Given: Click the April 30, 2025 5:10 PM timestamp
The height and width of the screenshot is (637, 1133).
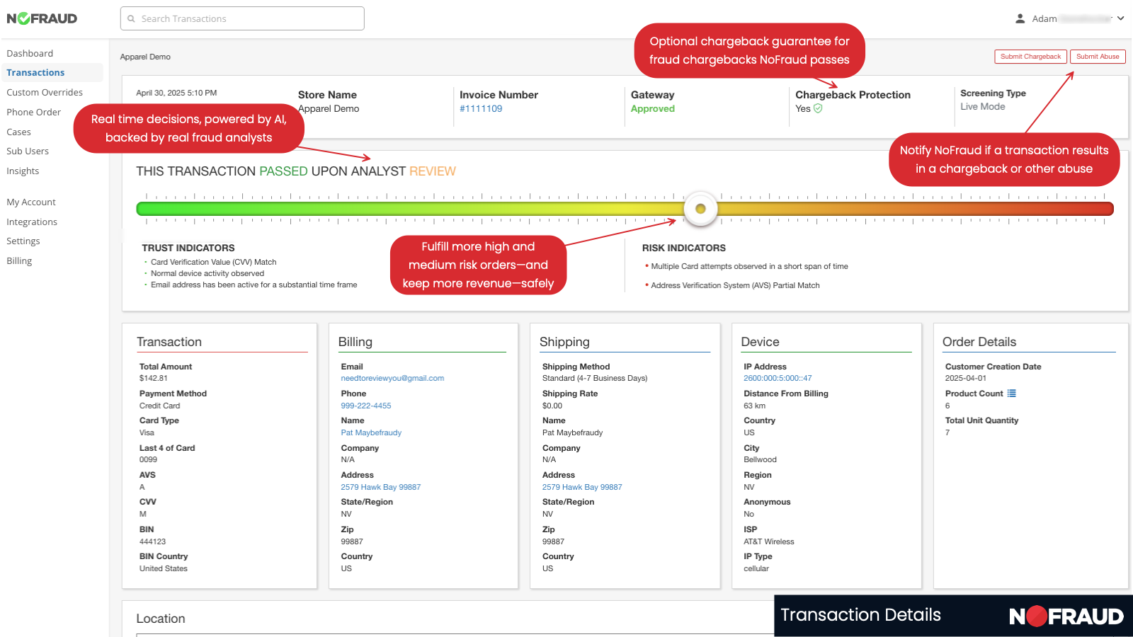Looking at the screenshot, I should click(x=176, y=93).
